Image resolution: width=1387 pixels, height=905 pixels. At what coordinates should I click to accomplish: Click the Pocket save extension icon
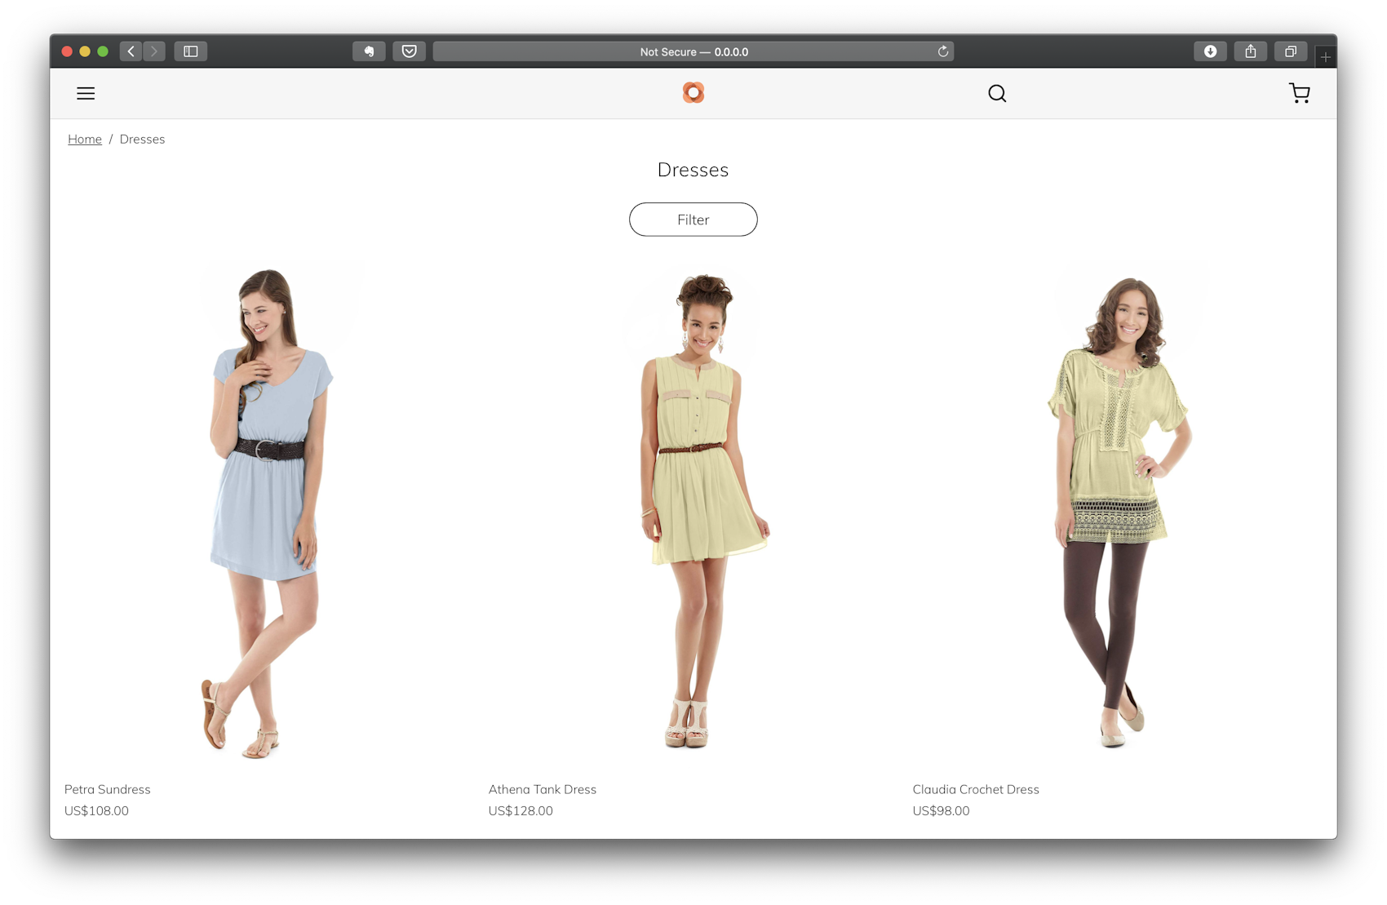(410, 51)
